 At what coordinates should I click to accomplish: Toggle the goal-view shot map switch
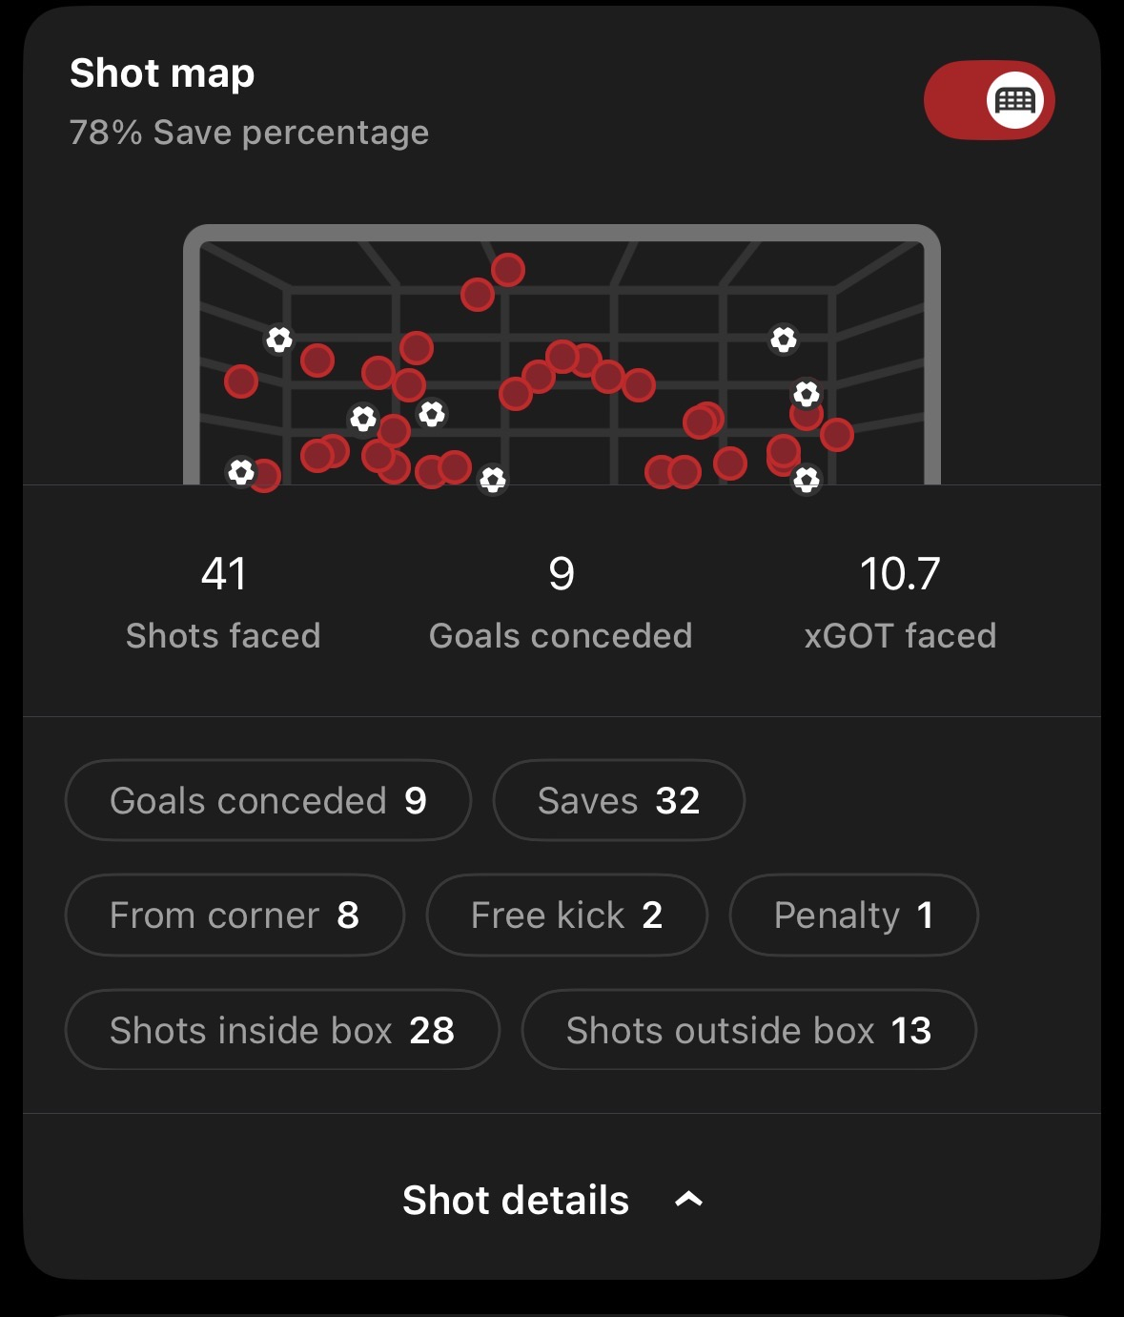989,100
